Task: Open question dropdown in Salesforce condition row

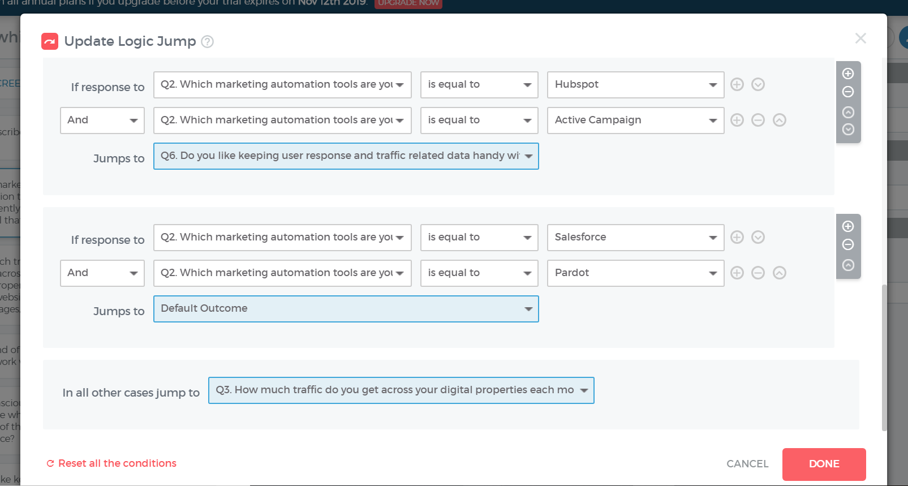Action: click(x=282, y=238)
